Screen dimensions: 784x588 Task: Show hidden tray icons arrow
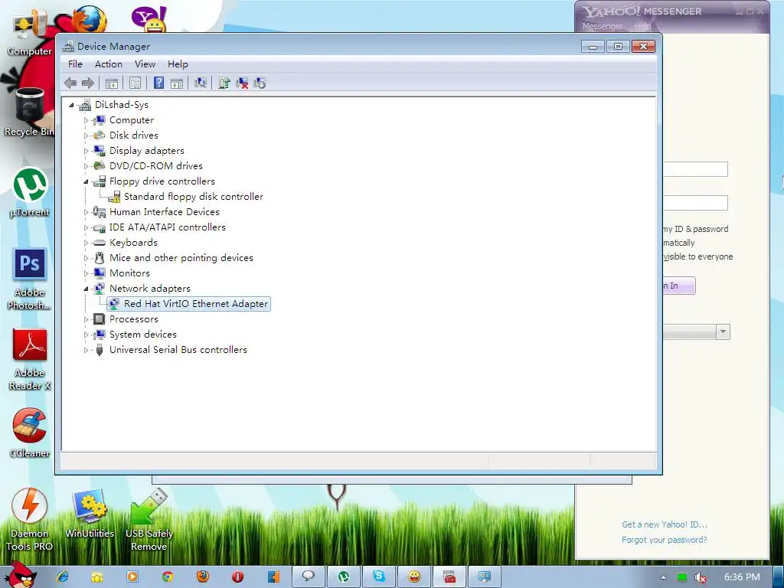point(663,577)
